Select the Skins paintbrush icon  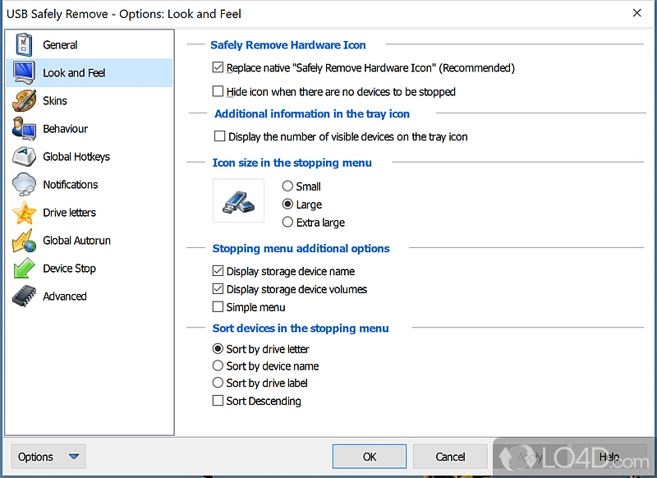(25, 100)
